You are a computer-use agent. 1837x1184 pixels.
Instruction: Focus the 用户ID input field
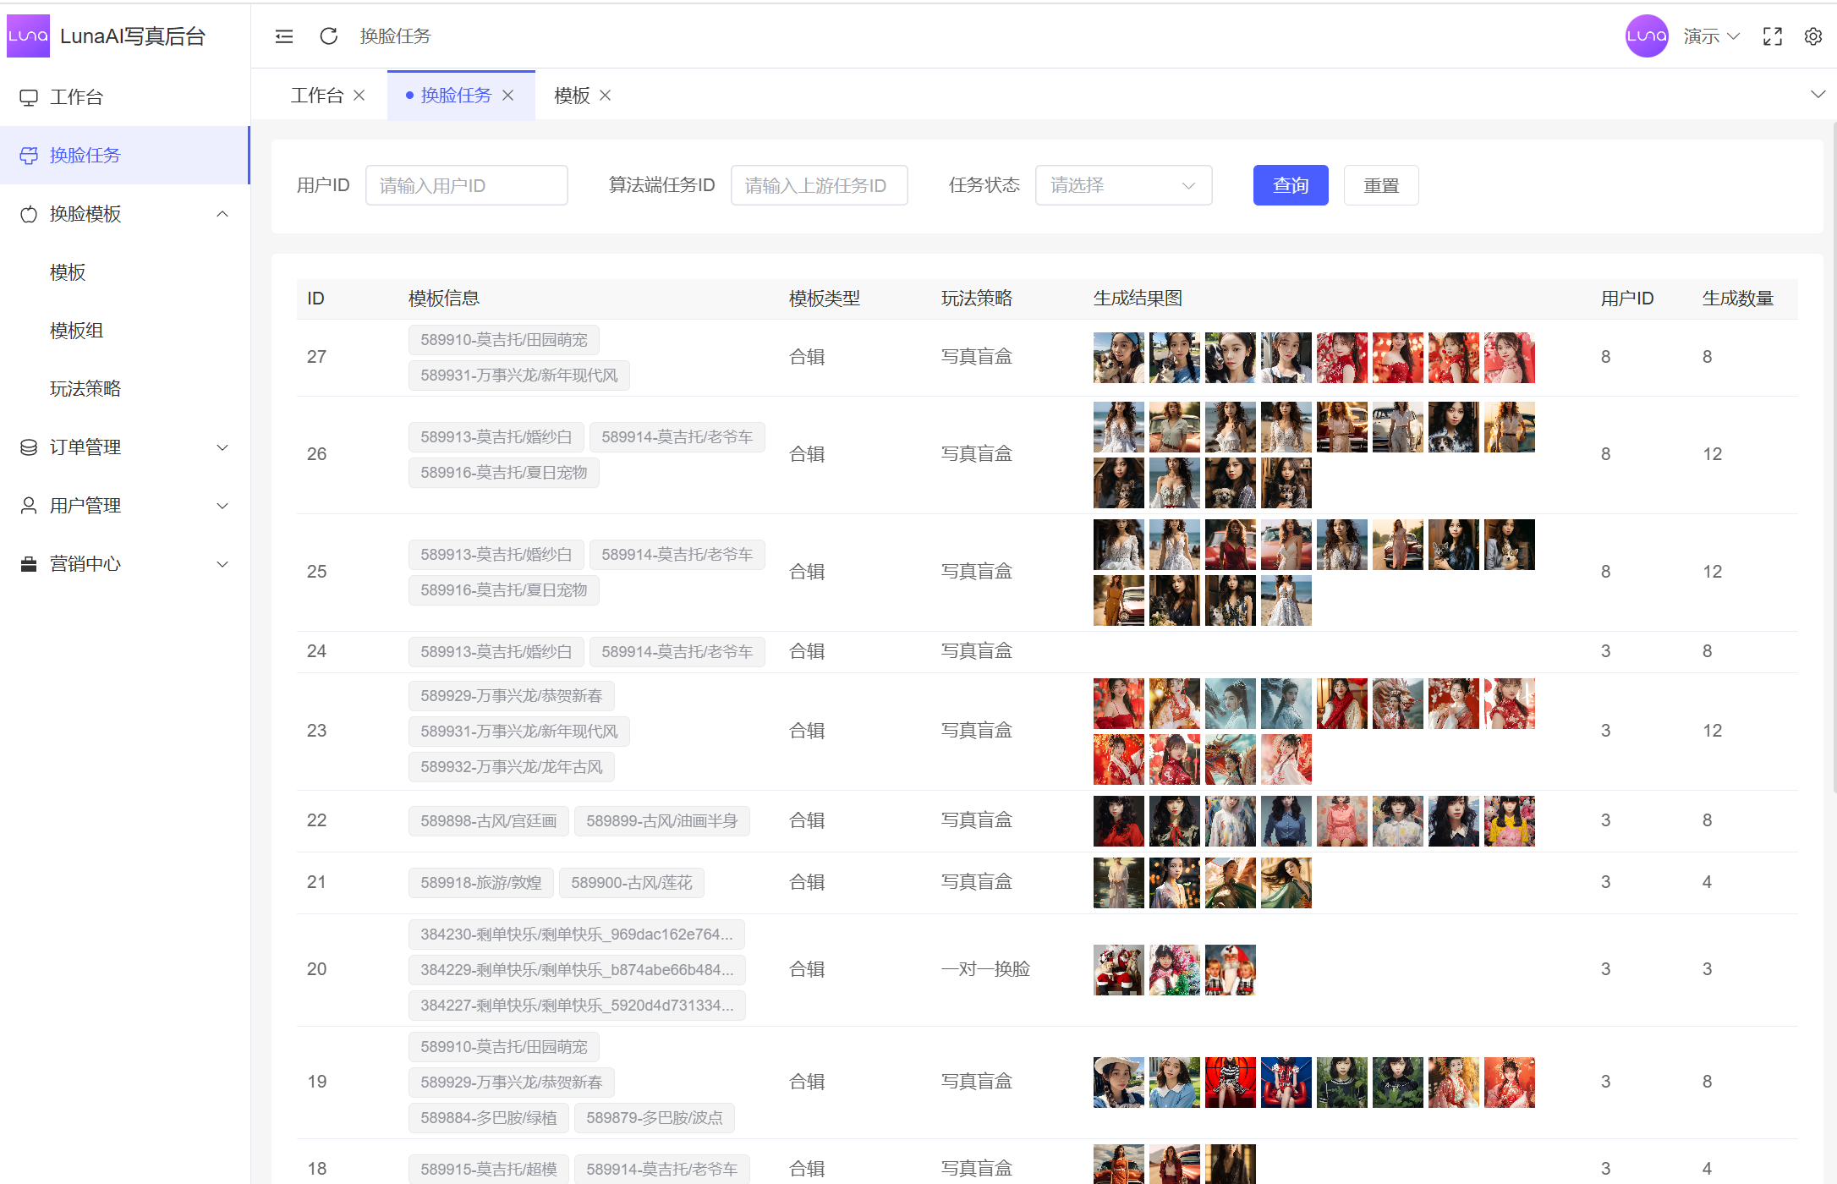pyautogui.click(x=466, y=185)
